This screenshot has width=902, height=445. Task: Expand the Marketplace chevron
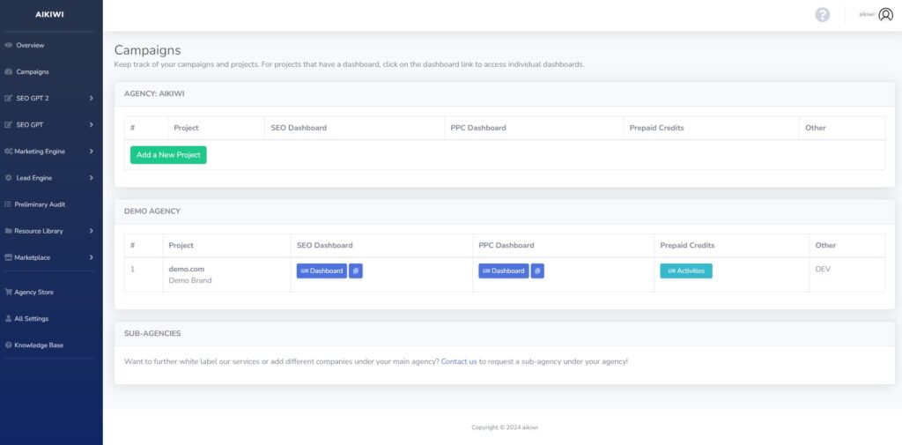click(x=92, y=257)
